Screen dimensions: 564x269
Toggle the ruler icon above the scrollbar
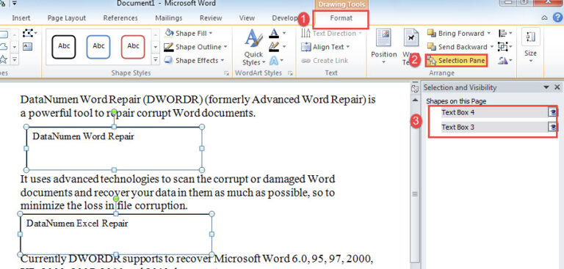point(415,89)
